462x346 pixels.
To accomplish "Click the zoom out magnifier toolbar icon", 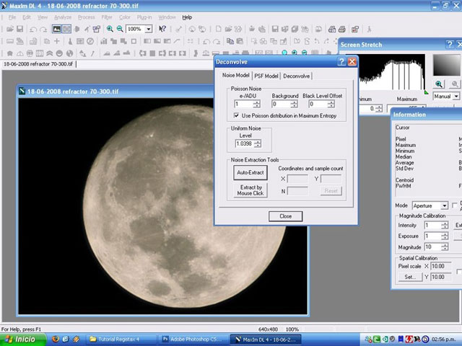I will point(120,29).
